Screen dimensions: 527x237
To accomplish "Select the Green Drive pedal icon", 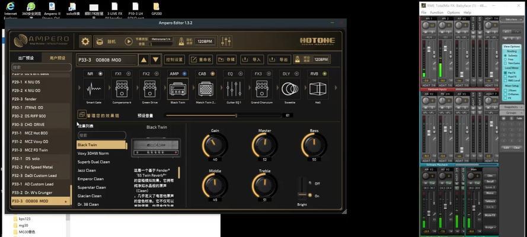I will click(149, 89).
